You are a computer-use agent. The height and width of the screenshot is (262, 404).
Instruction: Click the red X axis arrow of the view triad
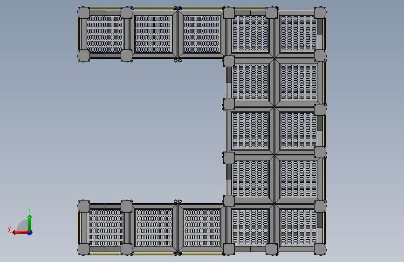pos(21,233)
